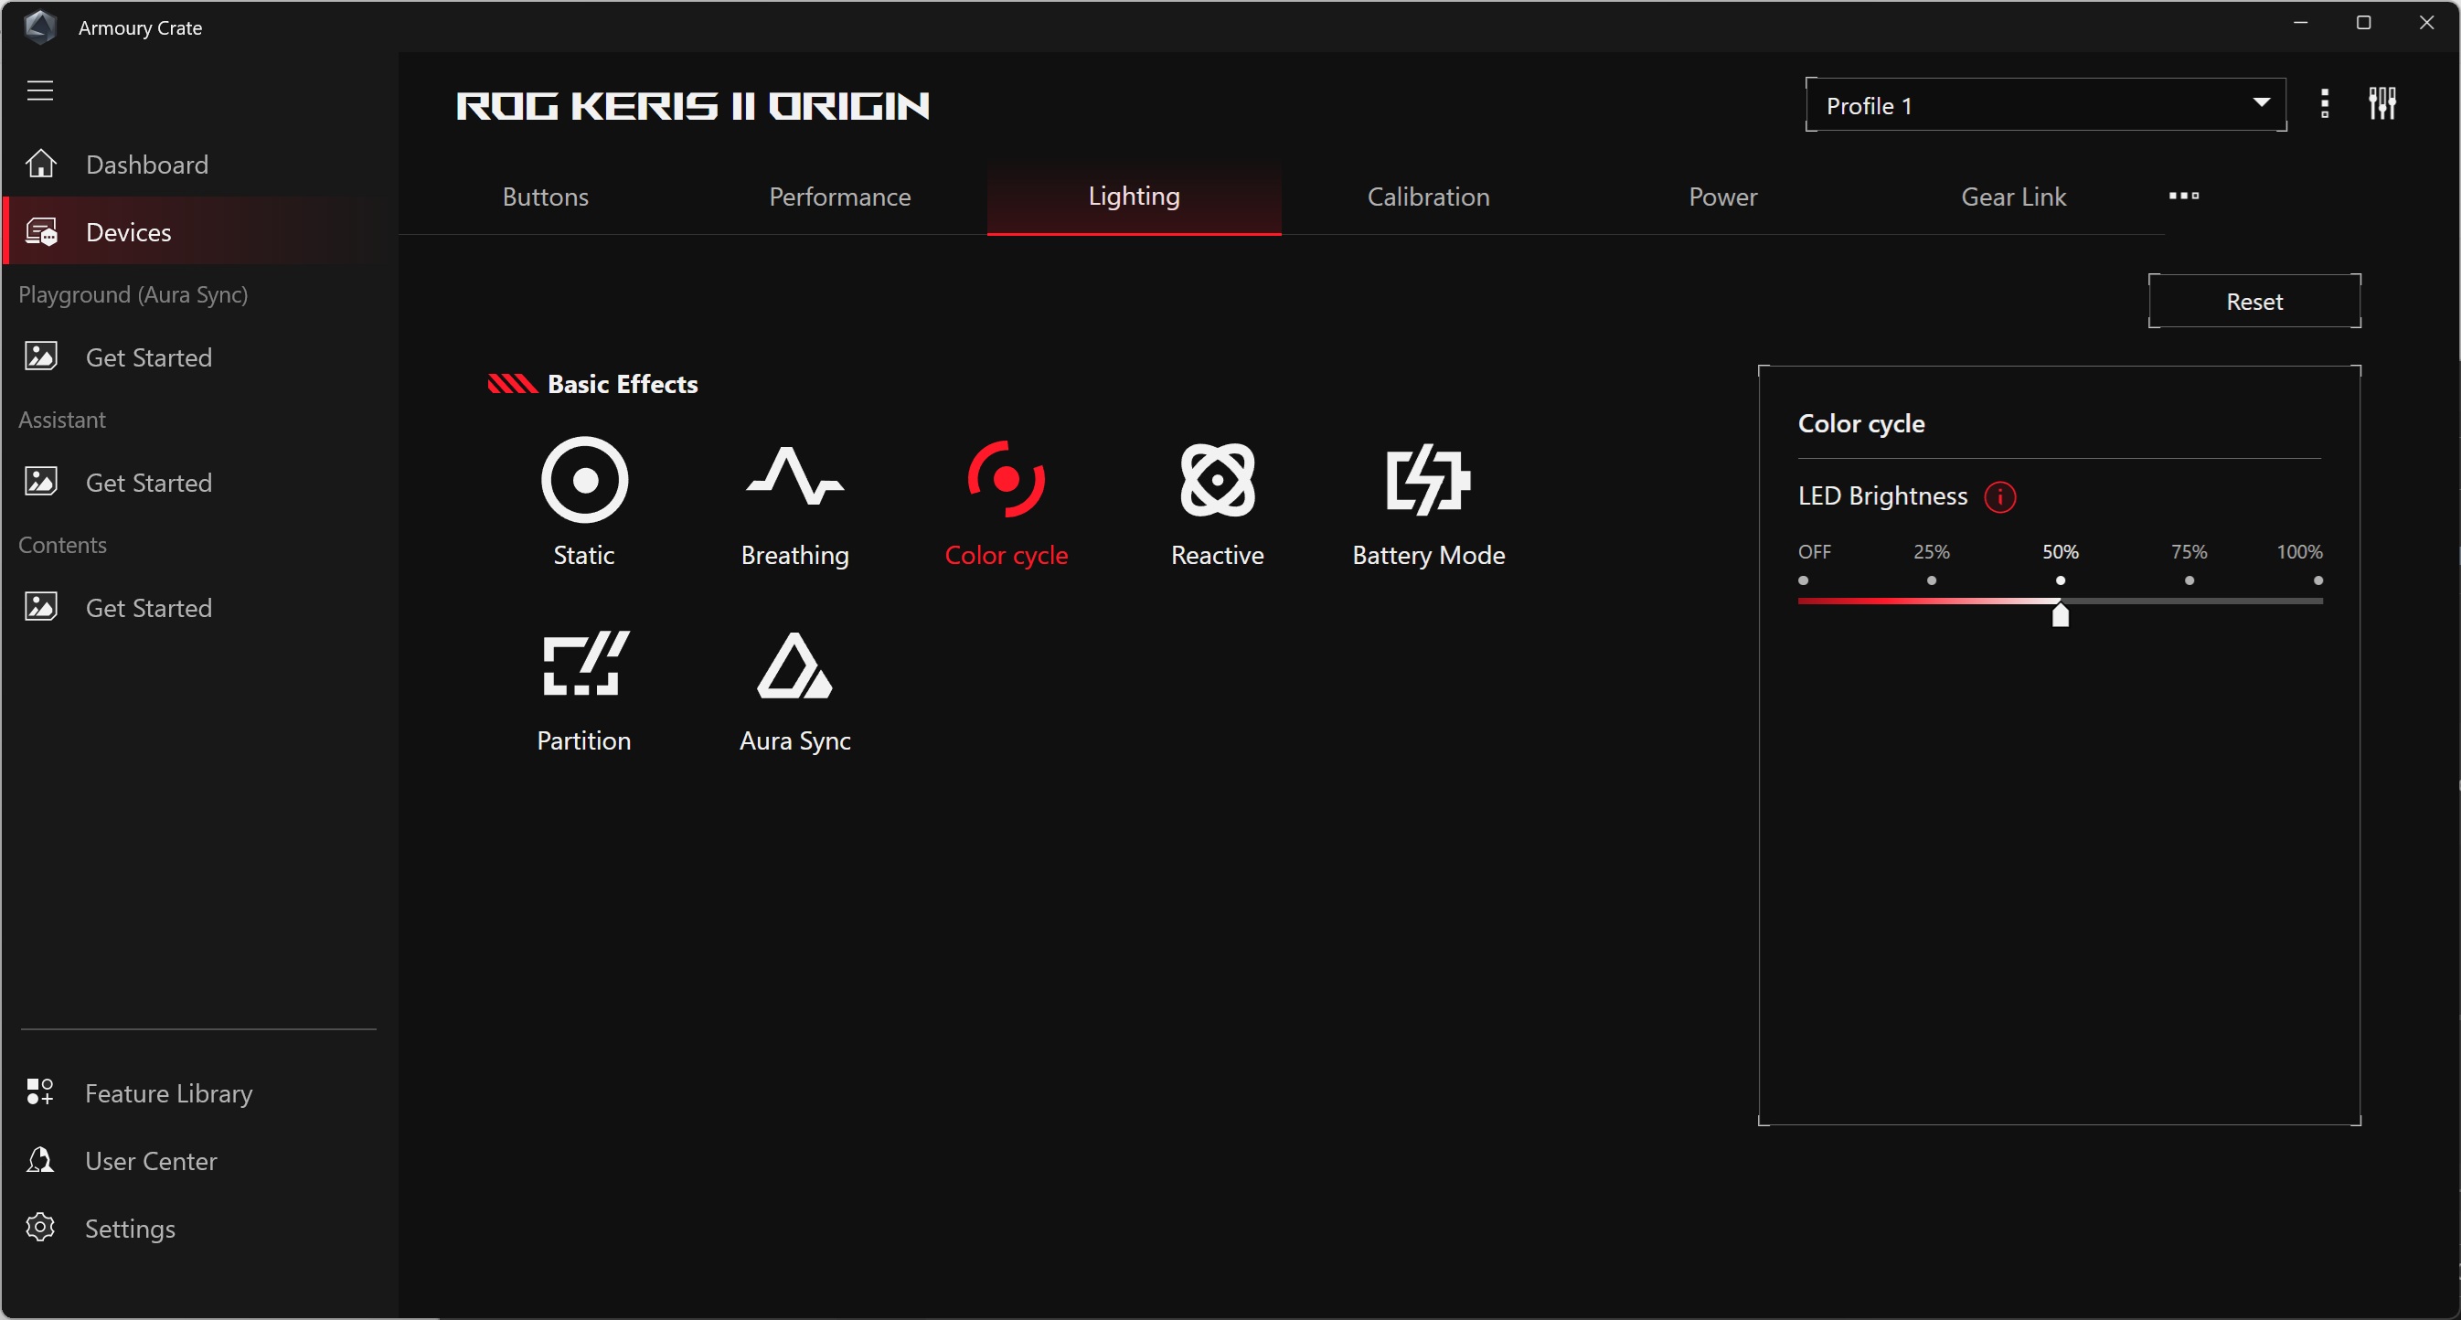Image resolution: width=2461 pixels, height=1320 pixels.
Task: Switch to the Calibration tab
Action: (x=1428, y=197)
